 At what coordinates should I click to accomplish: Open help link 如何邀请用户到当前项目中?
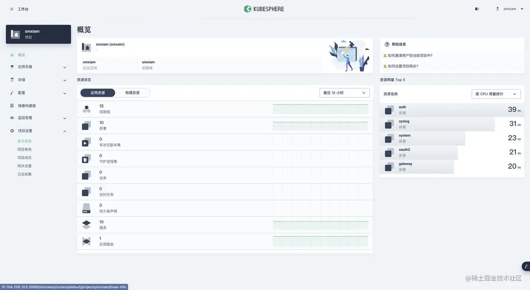coord(410,55)
